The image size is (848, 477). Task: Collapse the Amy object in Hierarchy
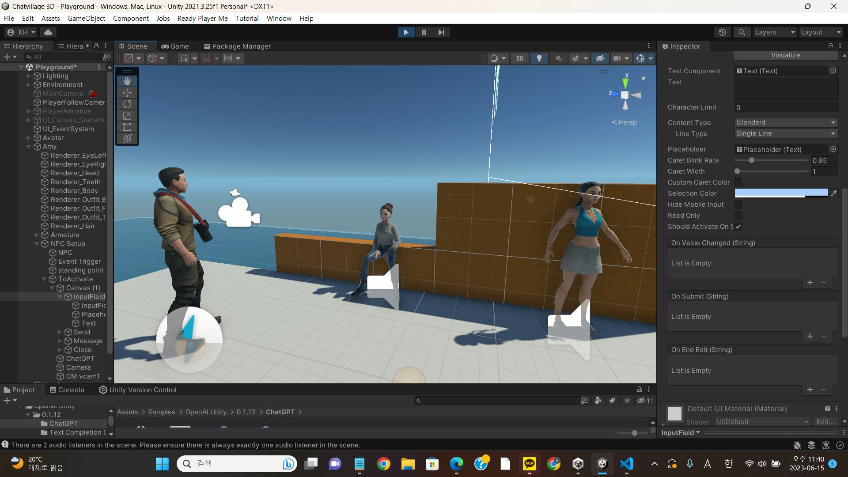click(x=29, y=147)
